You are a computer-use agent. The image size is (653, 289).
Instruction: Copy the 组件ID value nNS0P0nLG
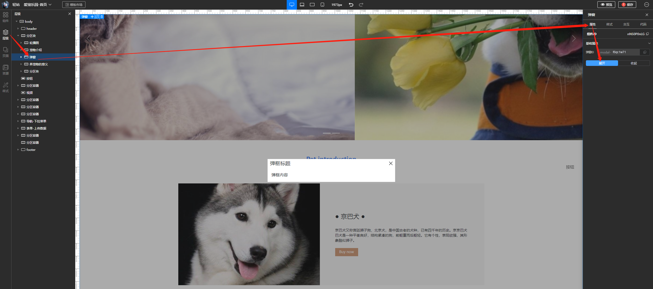648,34
